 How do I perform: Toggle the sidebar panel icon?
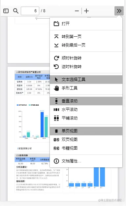(x=6, y=11)
